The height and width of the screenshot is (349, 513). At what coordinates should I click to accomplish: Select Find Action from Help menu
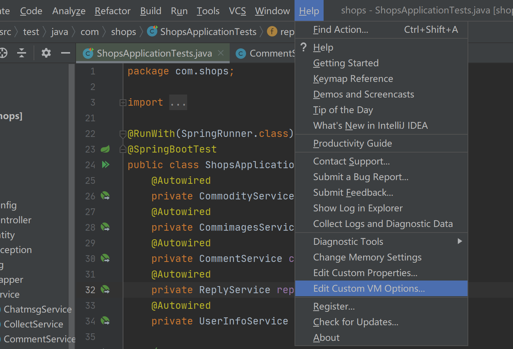(x=381, y=29)
